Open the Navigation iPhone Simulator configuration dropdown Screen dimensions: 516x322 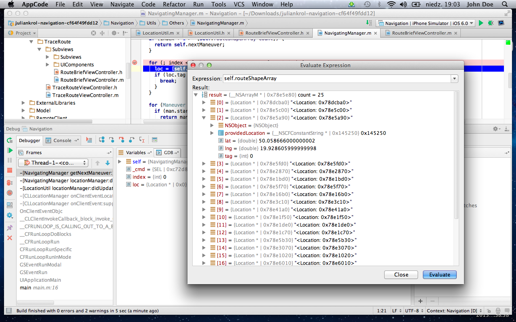tap(425, 23)
